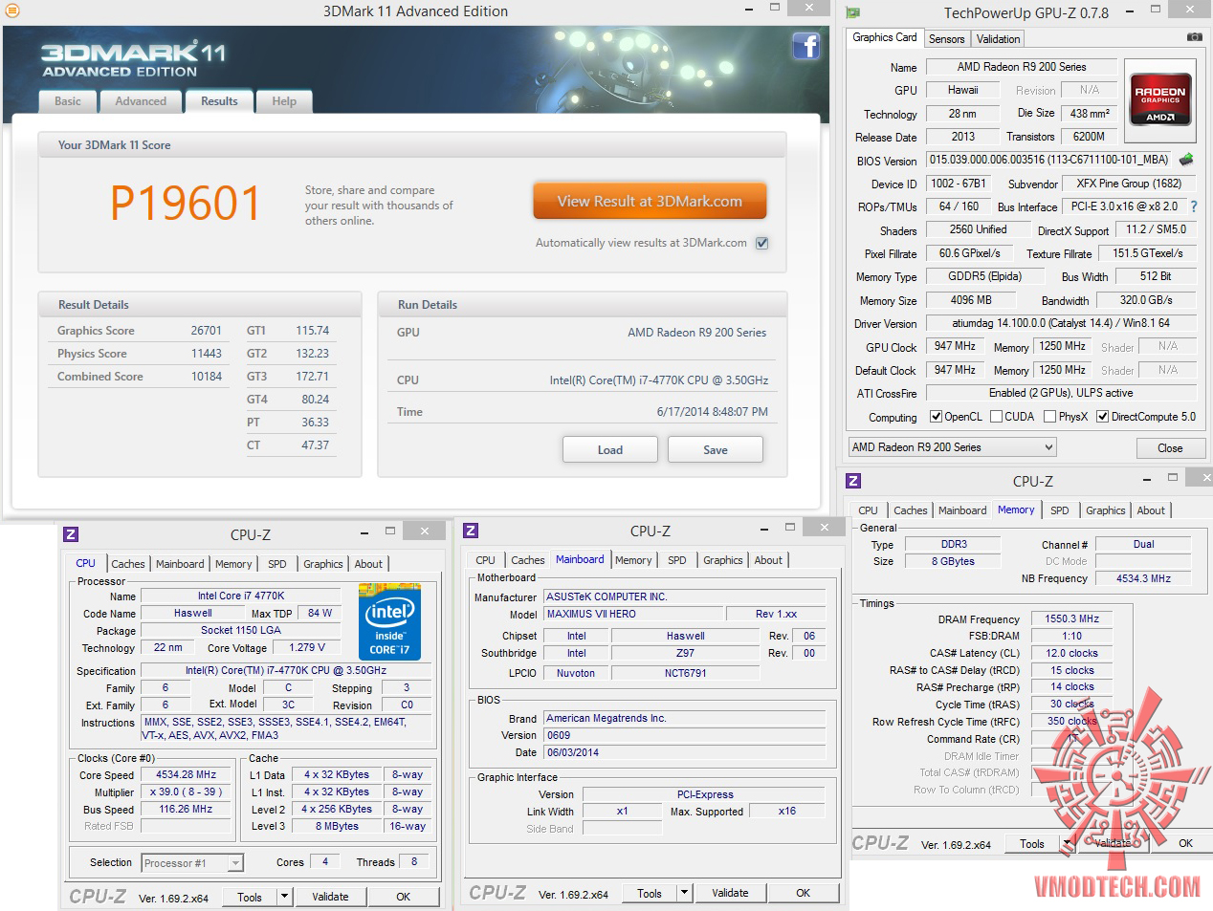This screenshot has width=1213, height=911.
Task: Click the Save button in Run Details
Action: point(716,449)
